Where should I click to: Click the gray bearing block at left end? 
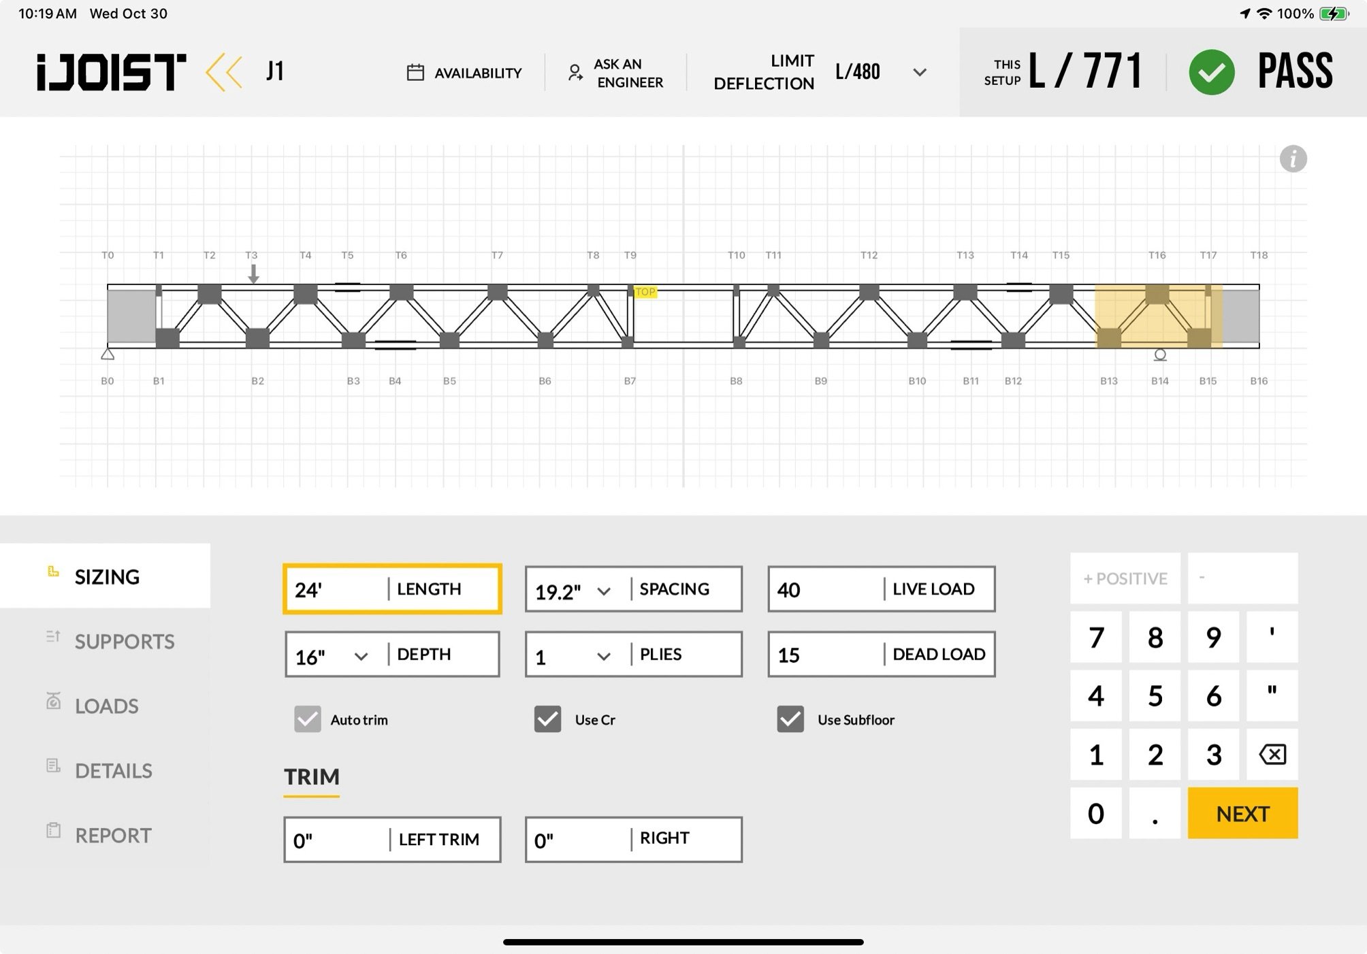coord(131,316)
